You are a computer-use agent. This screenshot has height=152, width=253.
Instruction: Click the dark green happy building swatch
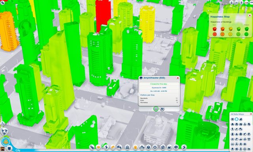tap(246, 29)
